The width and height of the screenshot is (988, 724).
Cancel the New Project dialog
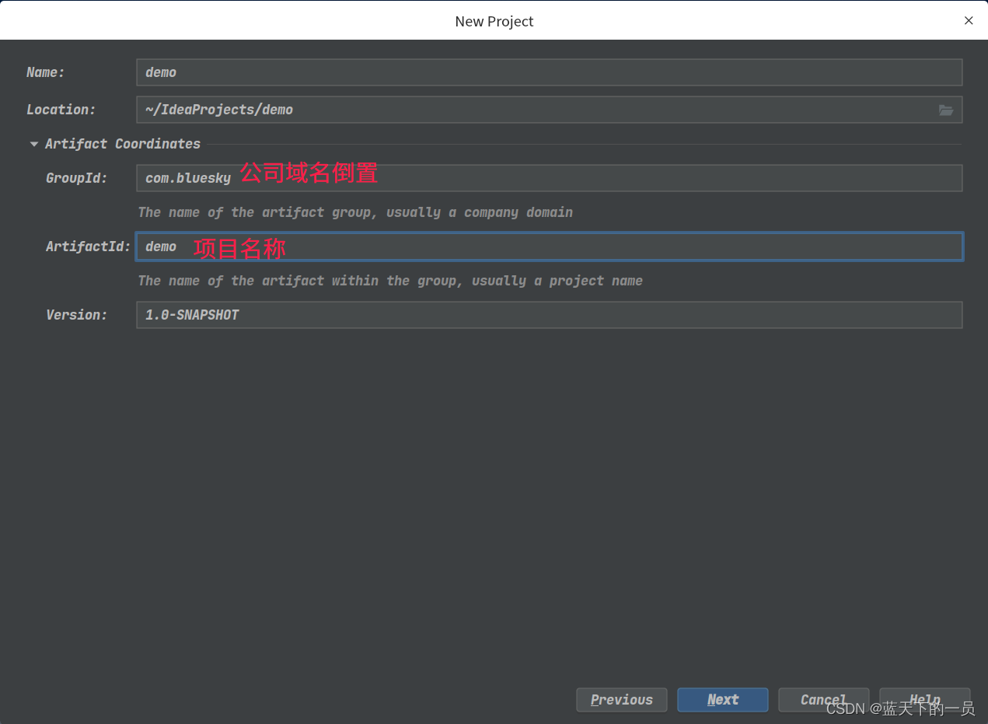click(823, 700)
